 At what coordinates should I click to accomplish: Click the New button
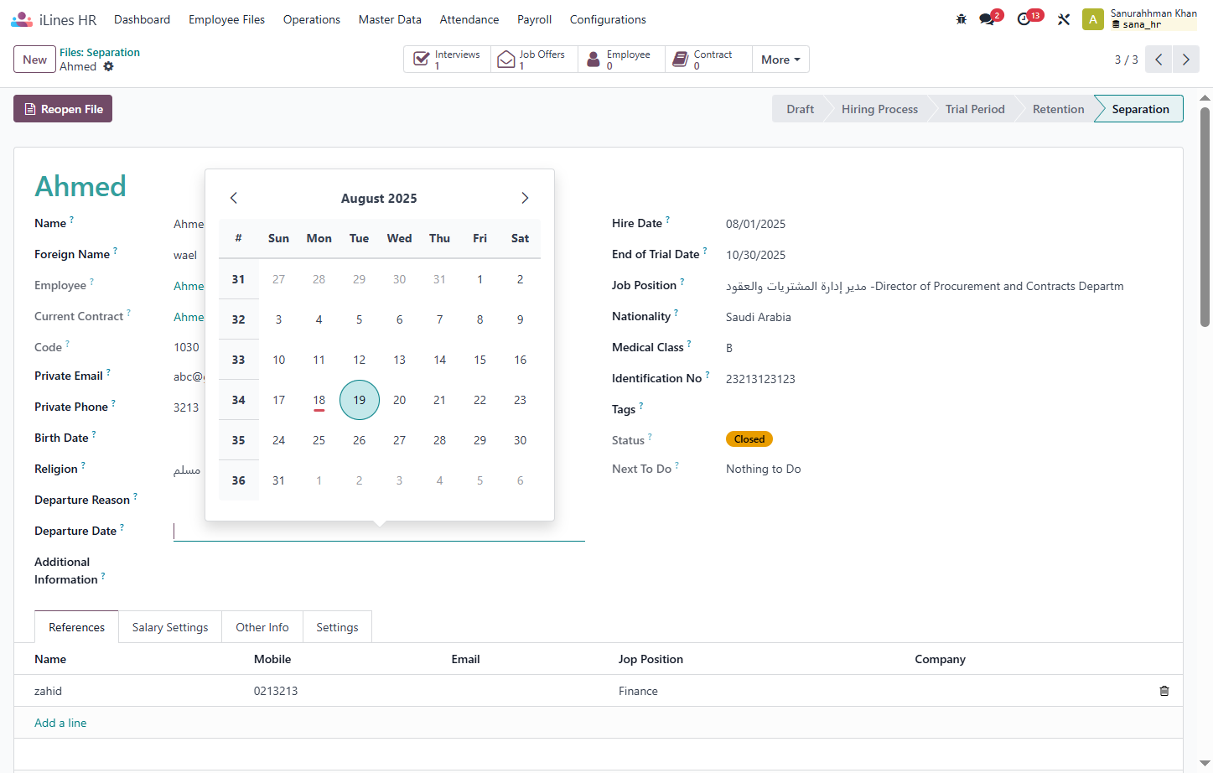pos(34,60)
